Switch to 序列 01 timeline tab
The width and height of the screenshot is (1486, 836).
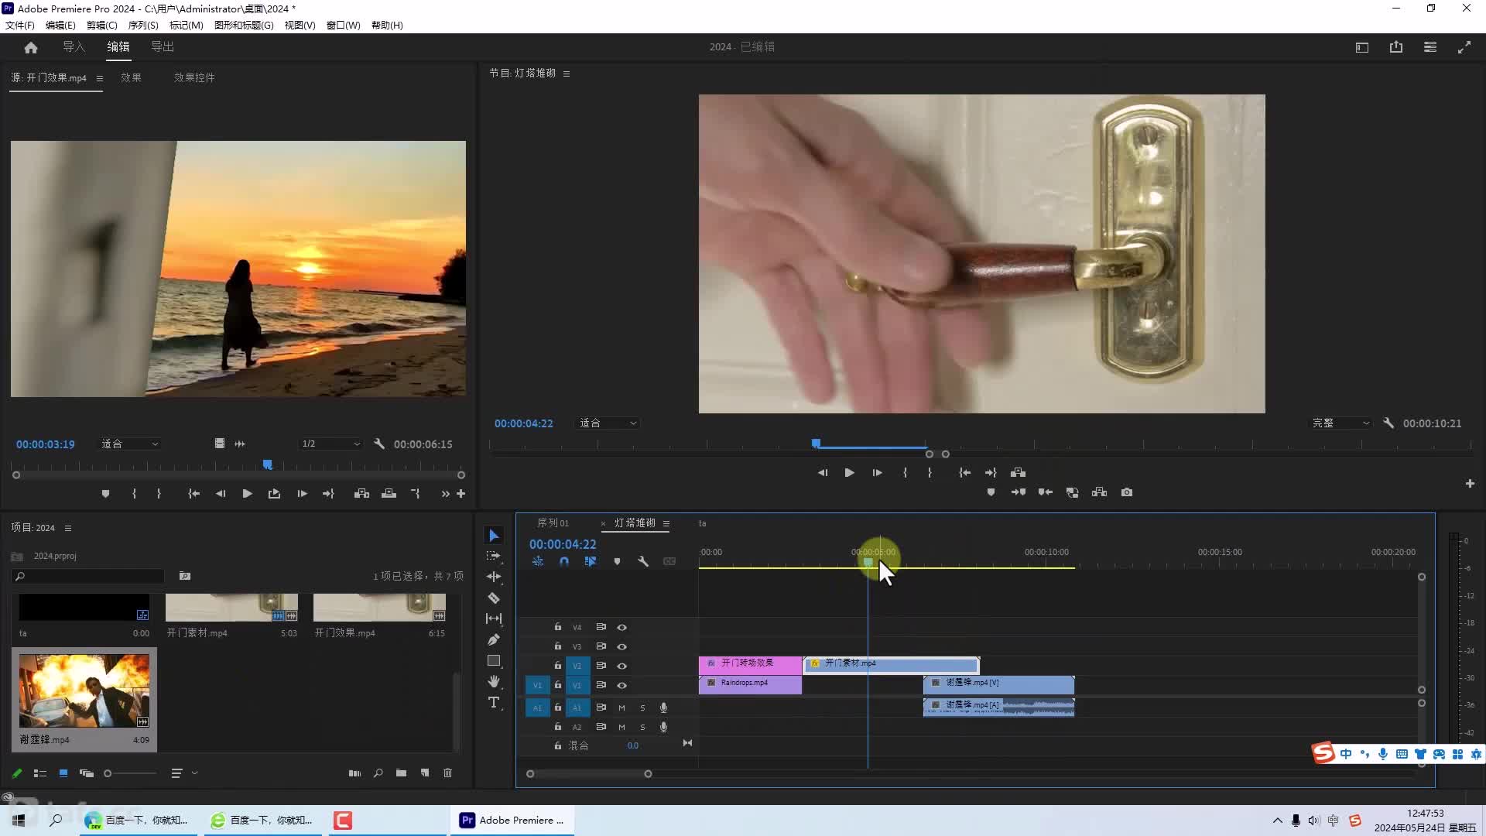click(x=553, y=523)
